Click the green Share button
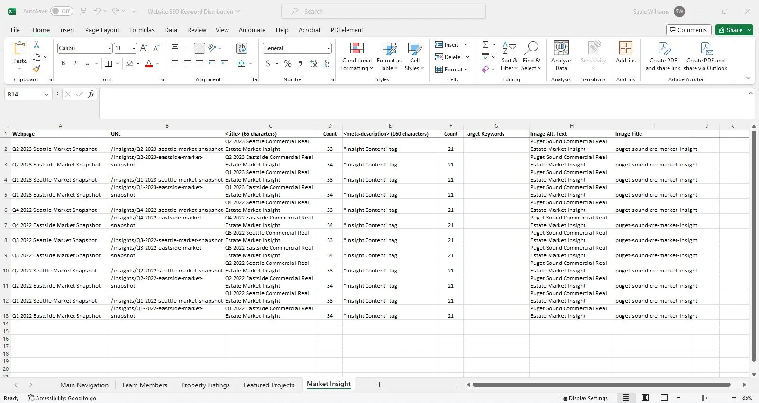 click(x=731, y=30)
